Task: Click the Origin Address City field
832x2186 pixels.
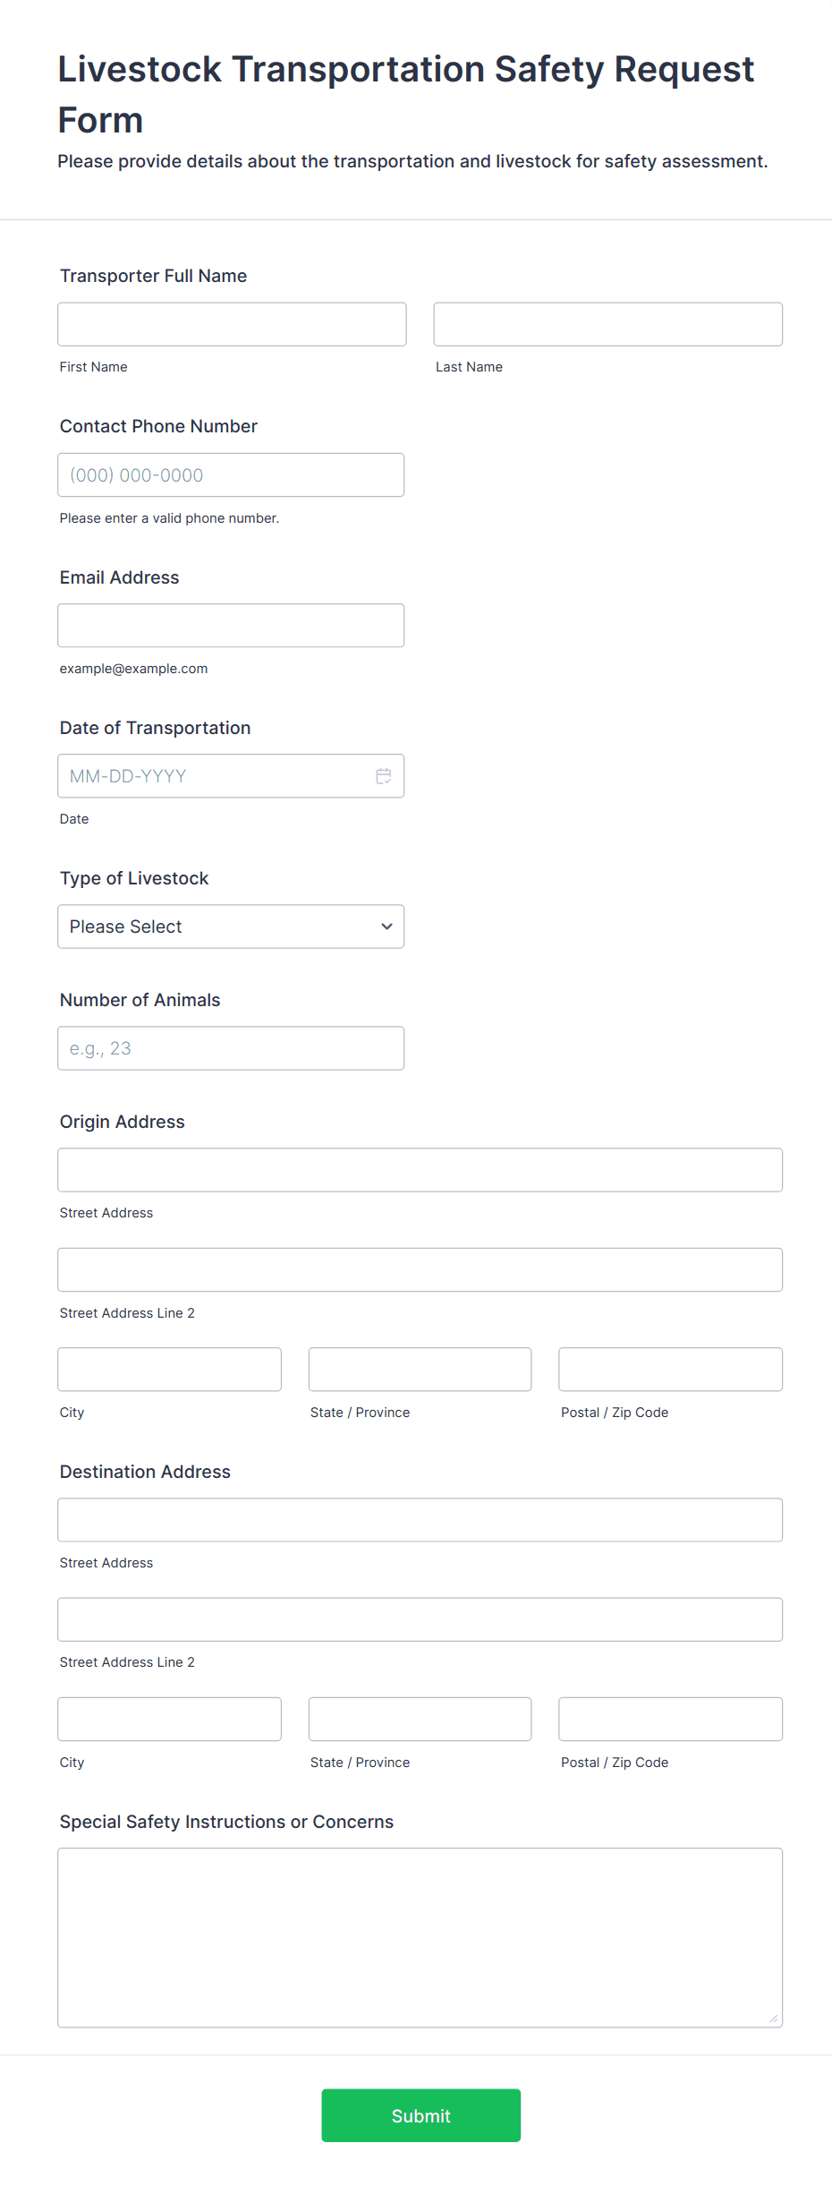Action: tap(169, 1370)
